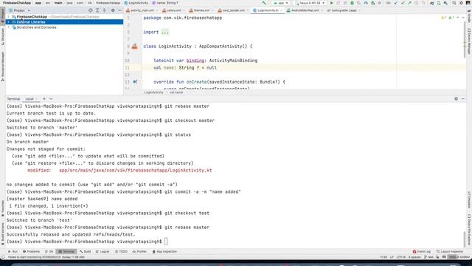The width and height of the screenshot is (472, 266).
Task: Open the Build tool window
Action: click(86, 251)
